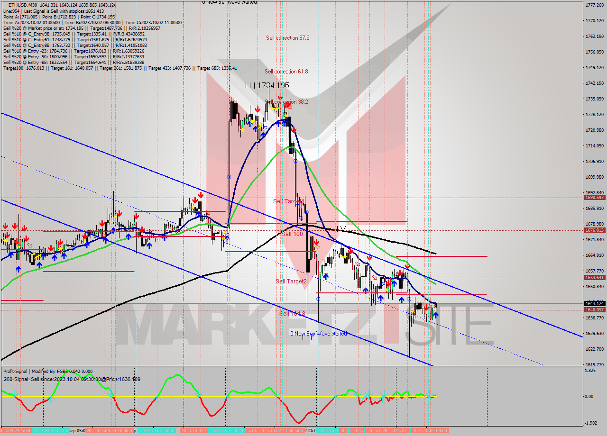The width and height of the screenshot is (607, 436).
Task: Click the 1685.910 price axis value
Action: 594,208
